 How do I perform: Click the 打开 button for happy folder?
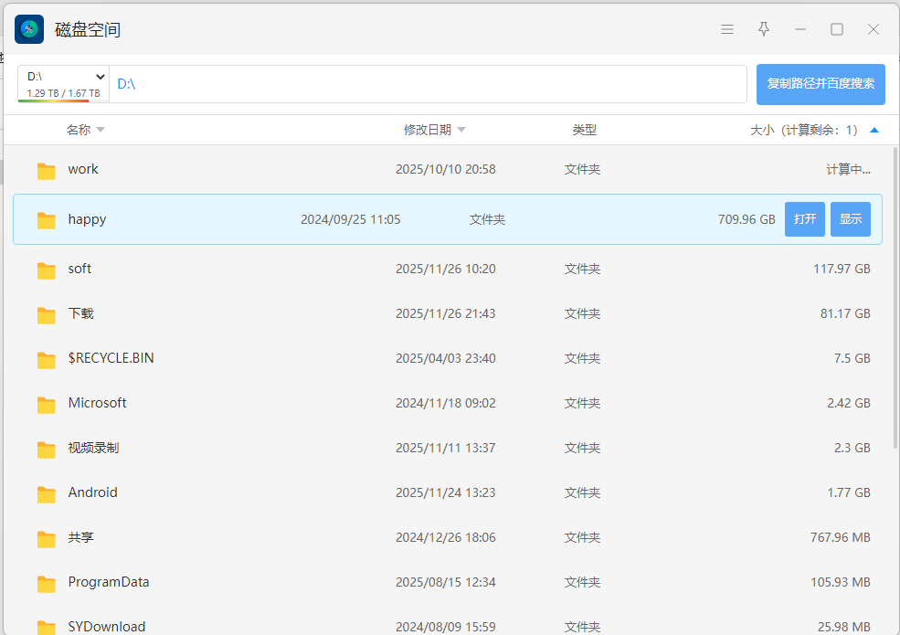(x=805, y=219)
